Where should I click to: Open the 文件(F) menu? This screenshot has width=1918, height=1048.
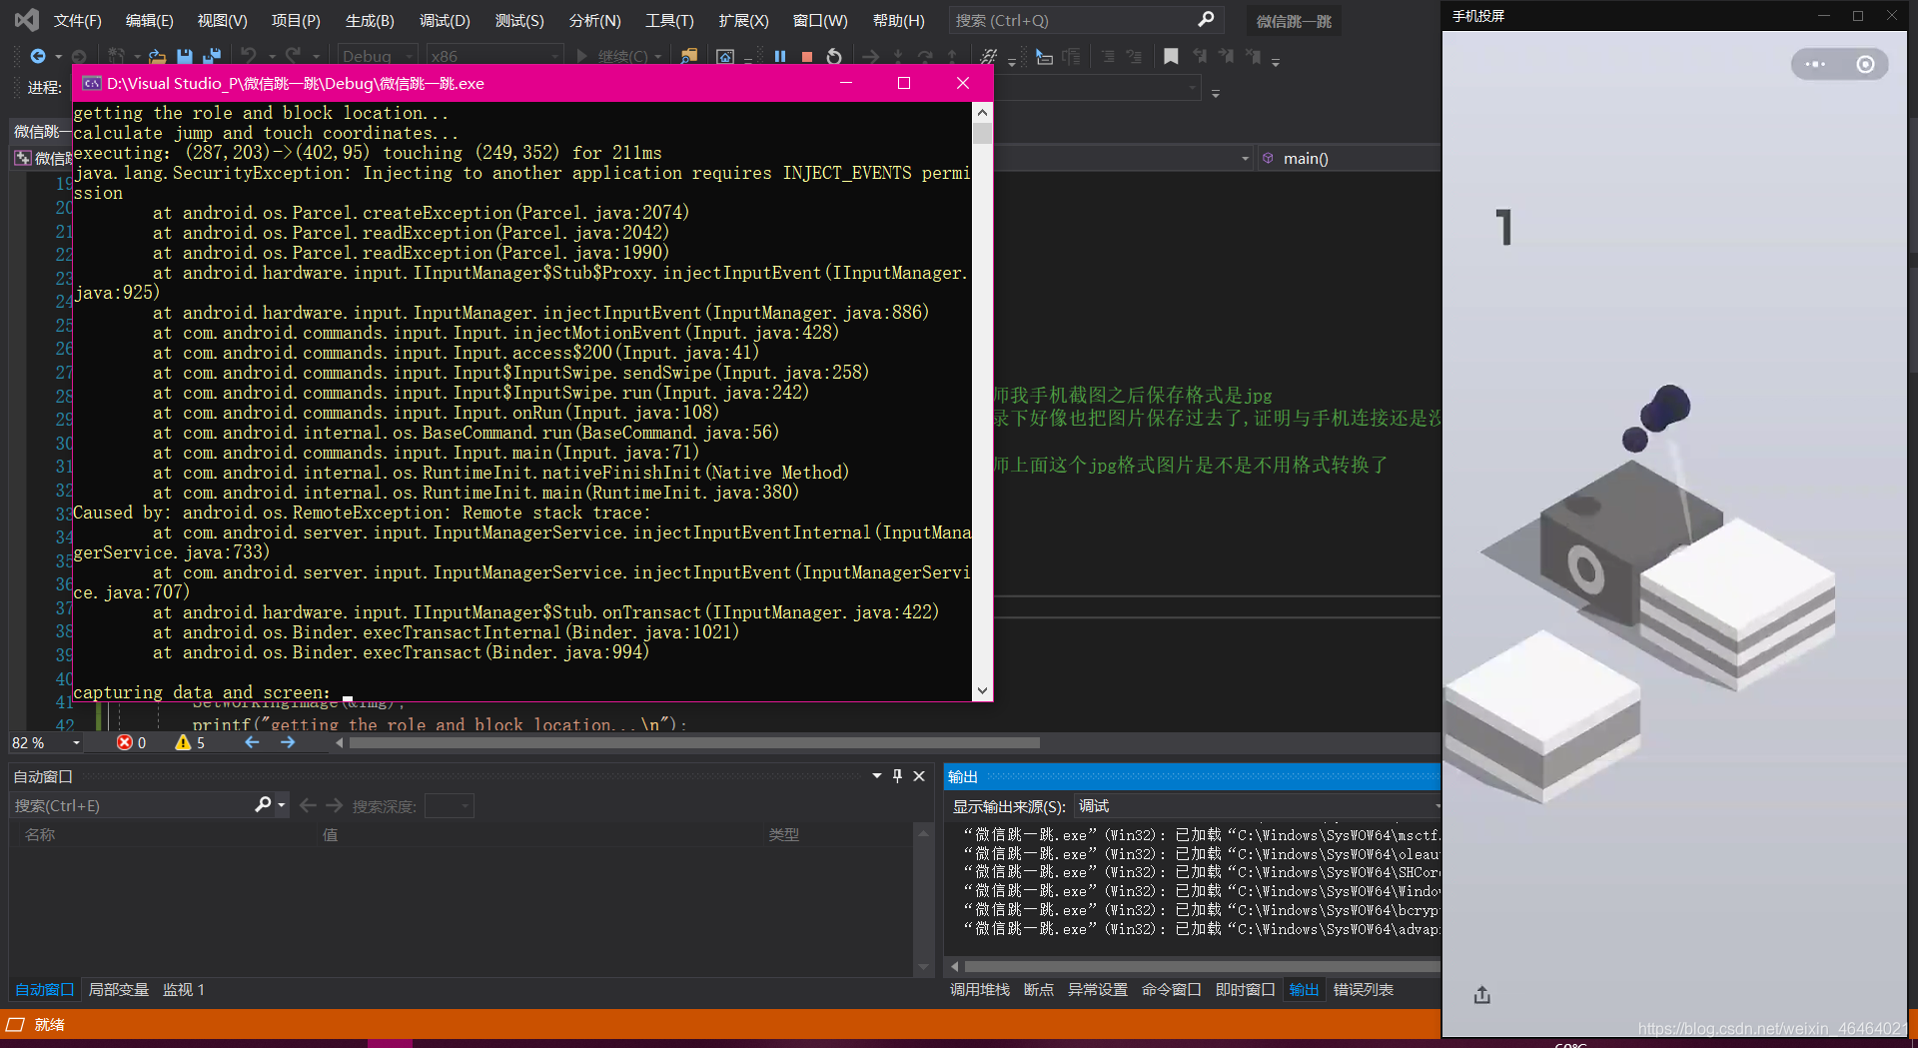coord(77,20)
